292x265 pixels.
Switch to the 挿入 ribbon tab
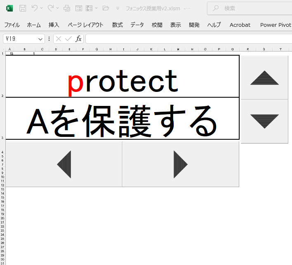click(x=54, y=25)
